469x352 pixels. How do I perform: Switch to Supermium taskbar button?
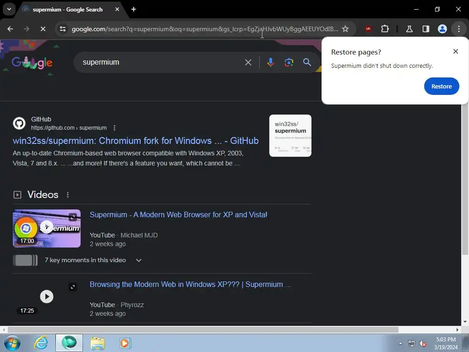pyautogui.click(x=69, y=343)
